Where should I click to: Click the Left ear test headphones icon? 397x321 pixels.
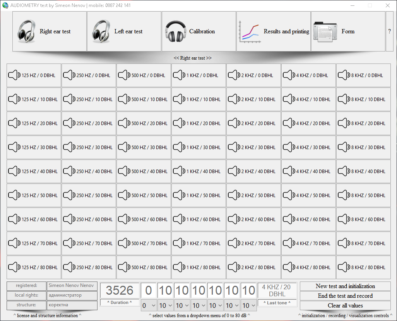[101, 31]
